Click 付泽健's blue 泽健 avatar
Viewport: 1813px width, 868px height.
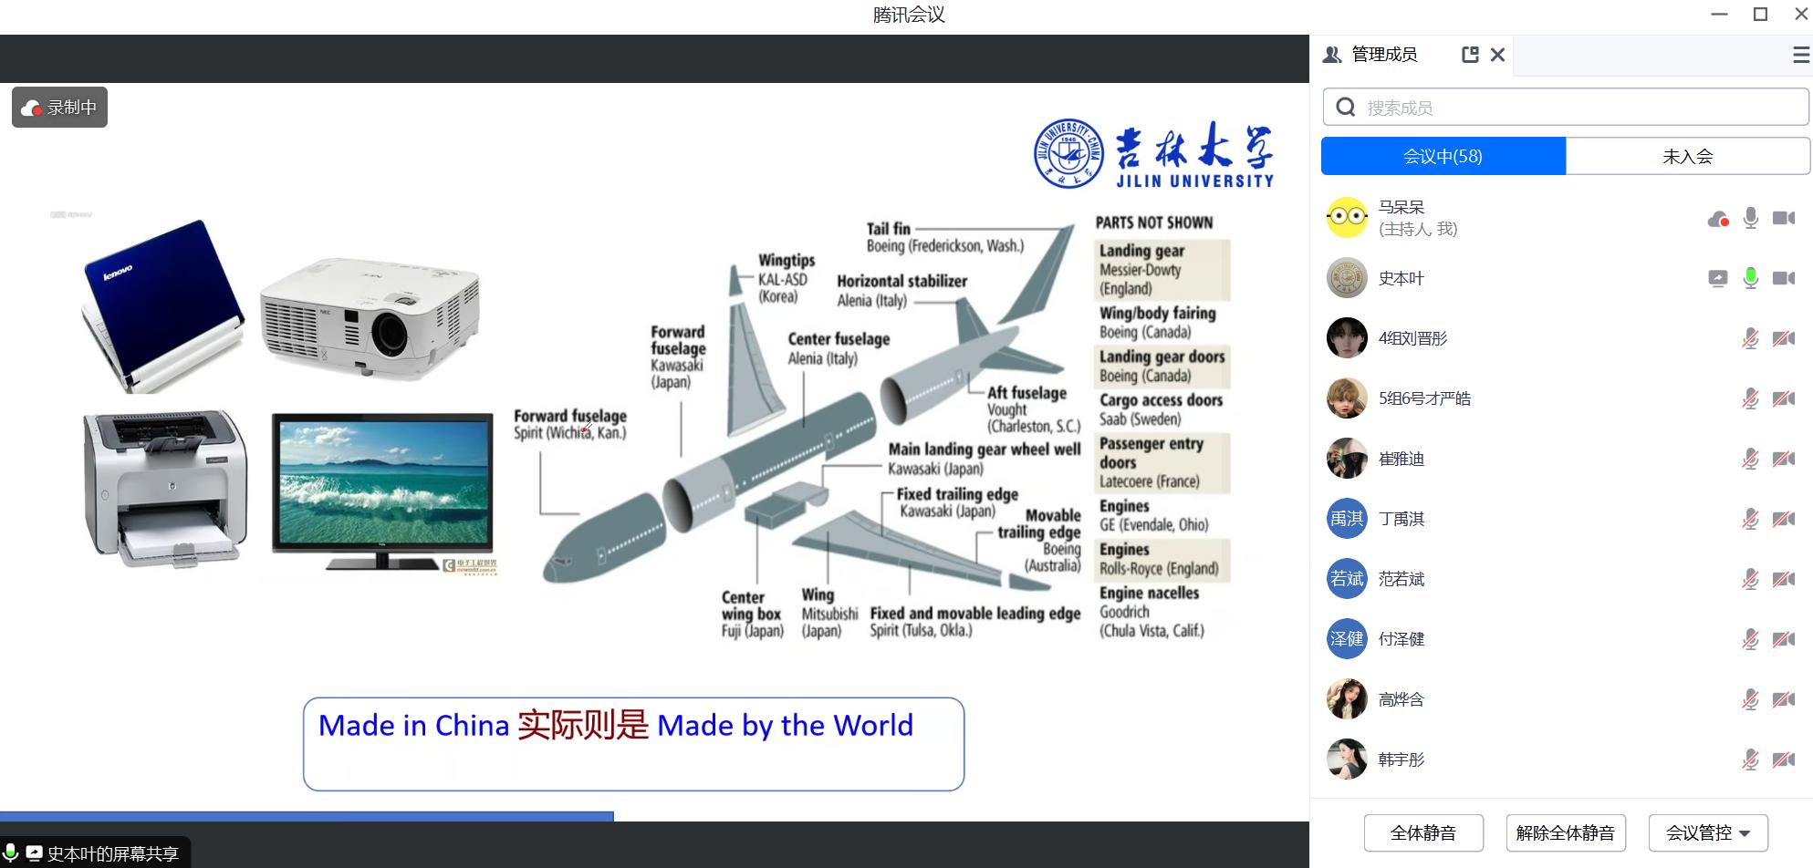(x=1347, y=639)
